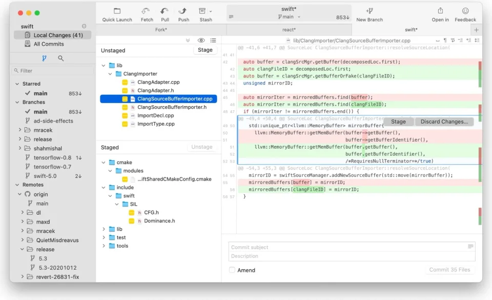Click the pilcrow icon in diff header
The height and width of the screenshot is (300, 492).
click(445, 40)
